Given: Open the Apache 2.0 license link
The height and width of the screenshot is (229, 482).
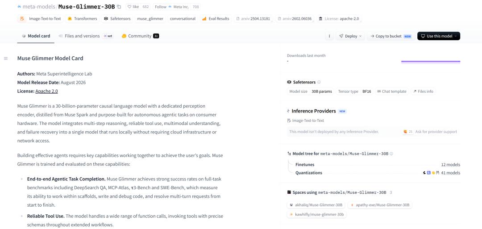Looking at the screenshot, I should click(46, 91).
